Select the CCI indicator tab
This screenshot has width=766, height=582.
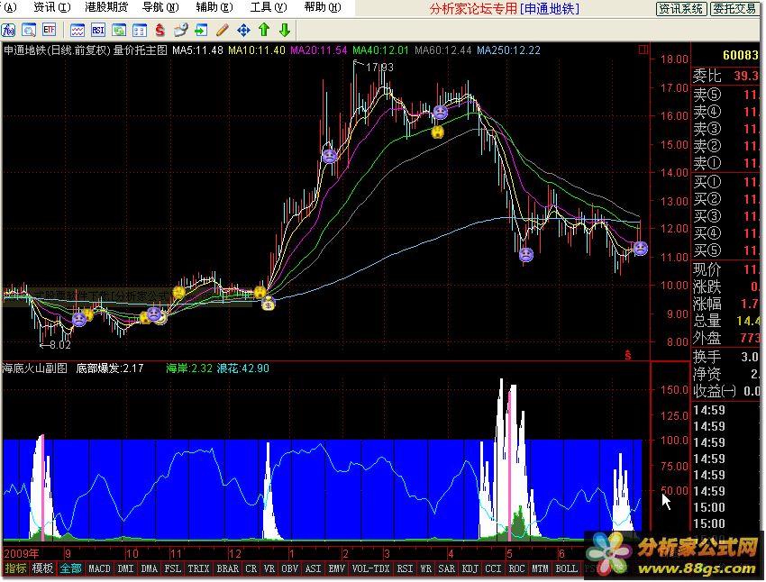(x=494, y=568)
